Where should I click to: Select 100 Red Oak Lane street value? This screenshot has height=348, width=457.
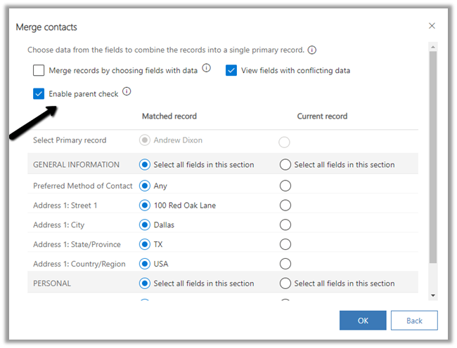(145, 206)
